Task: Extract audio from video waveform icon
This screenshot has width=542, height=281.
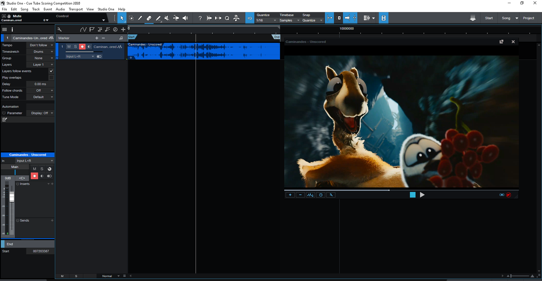Action: 310,195
